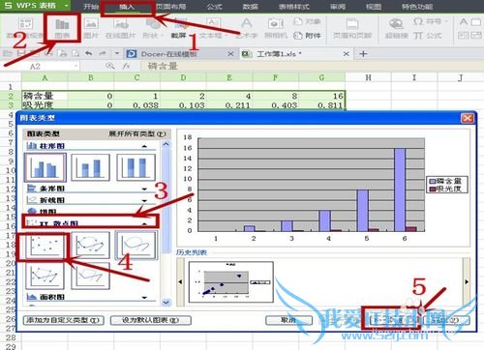
Task: Click the undo arrow in quick toolbar
Action: point(88,53)
